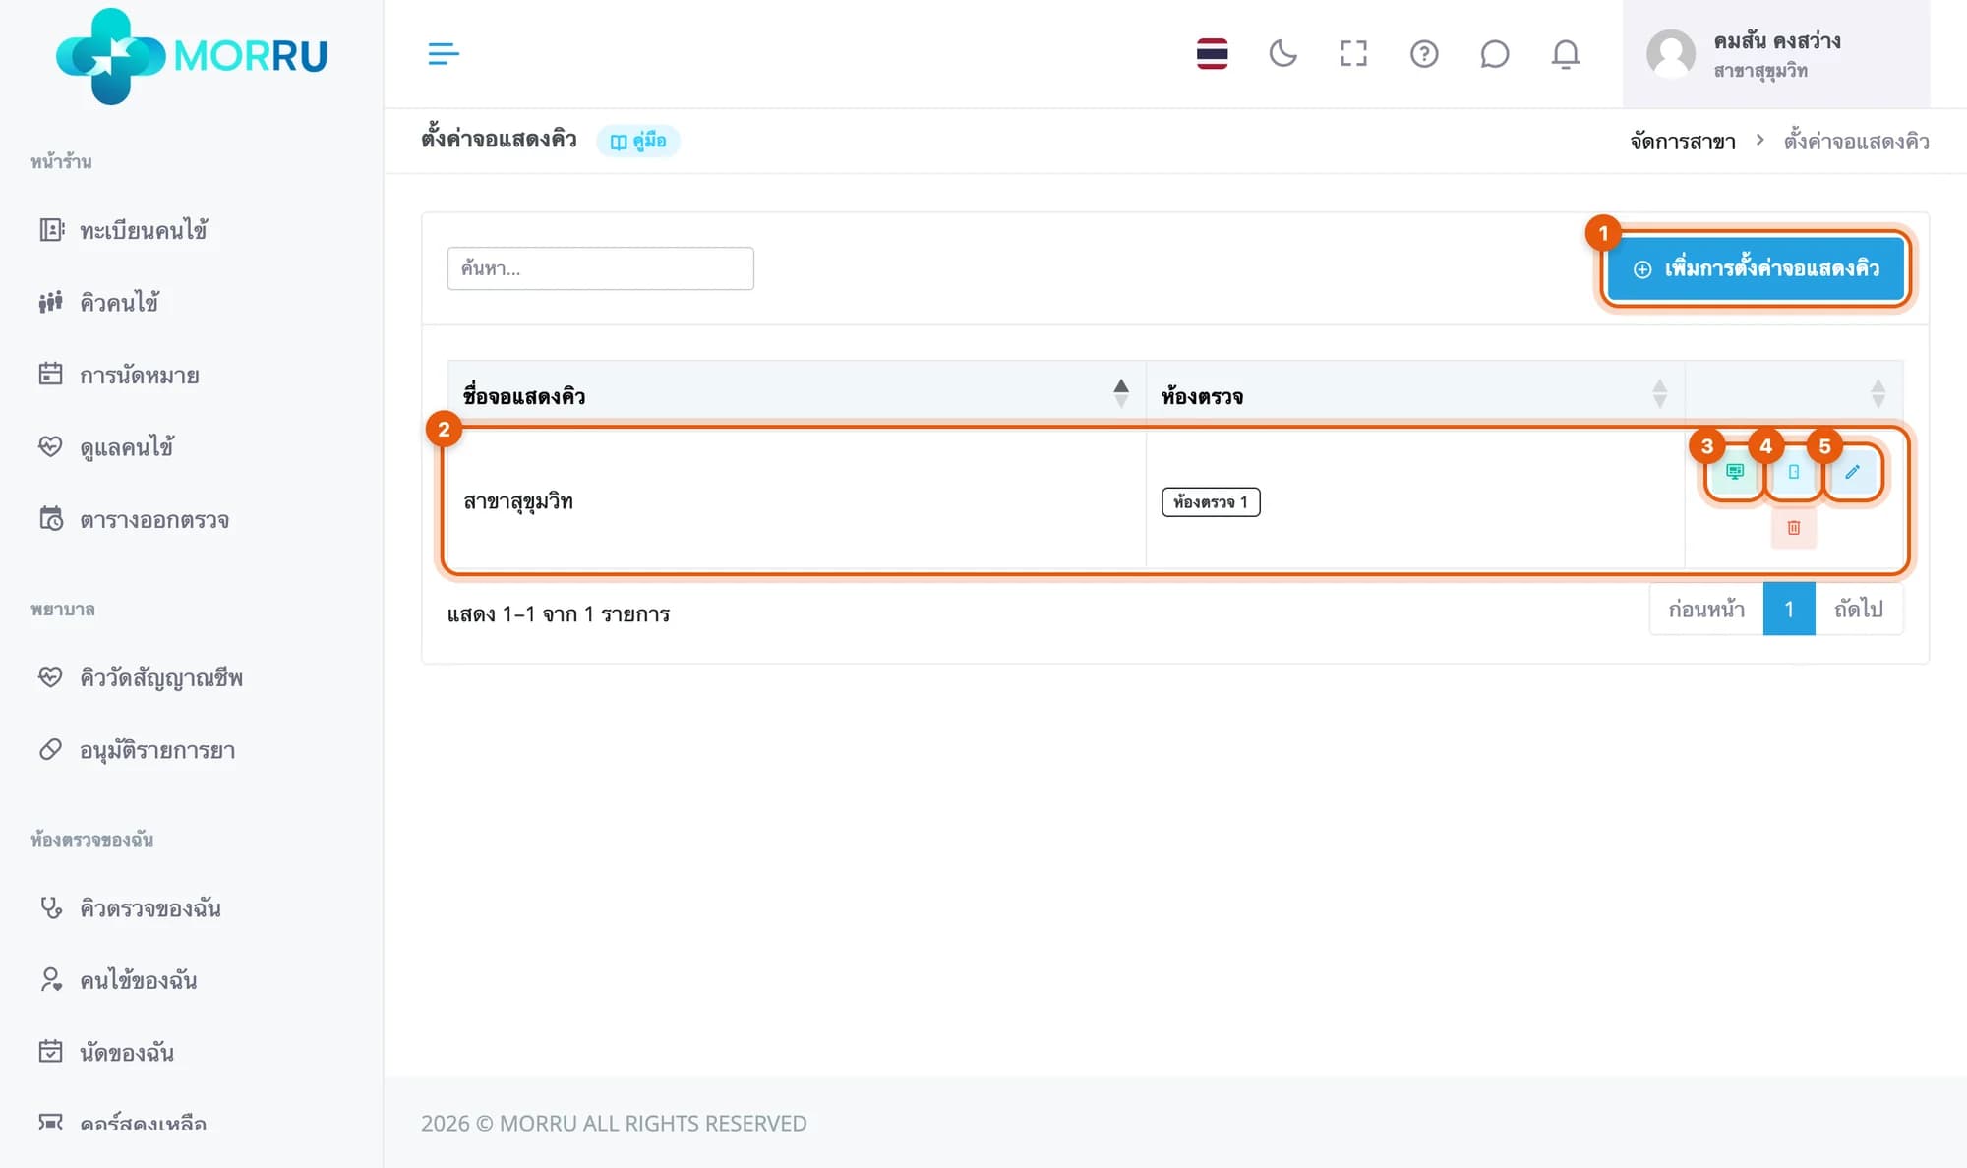Open the mobile display icon for สาขาสุขุมวิท
Screen dimensions: 1967x1168
(x=1794, y=472)
